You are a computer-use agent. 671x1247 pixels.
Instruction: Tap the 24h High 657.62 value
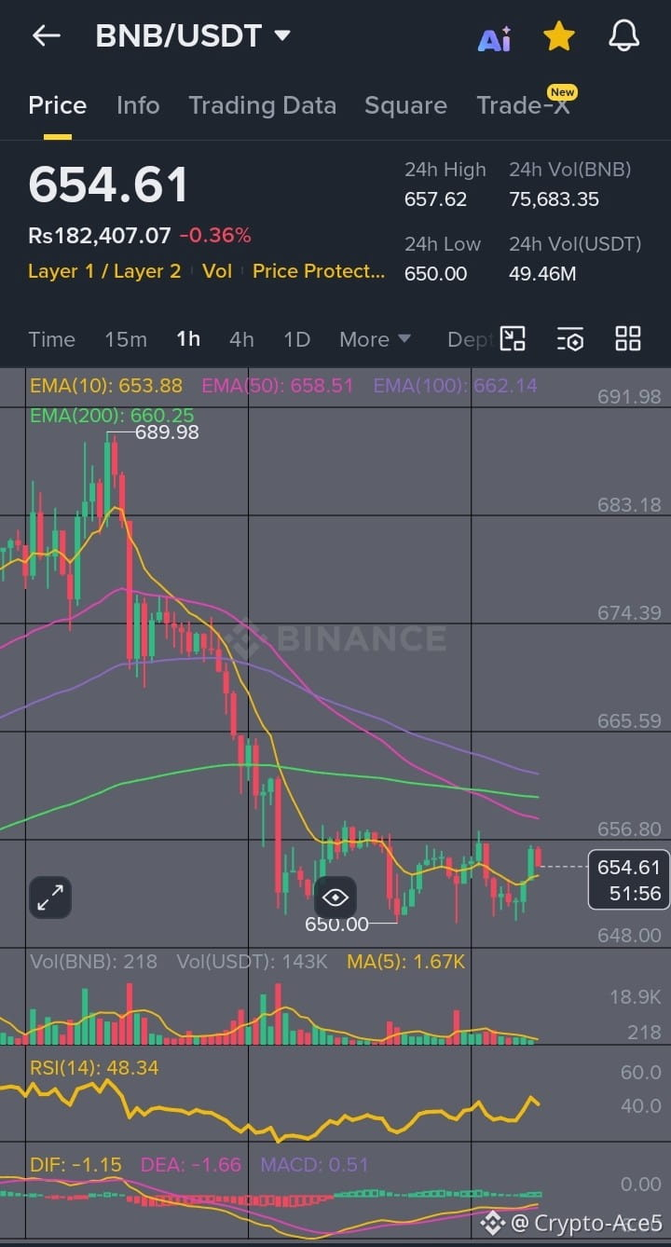click(x=436, y=199)
